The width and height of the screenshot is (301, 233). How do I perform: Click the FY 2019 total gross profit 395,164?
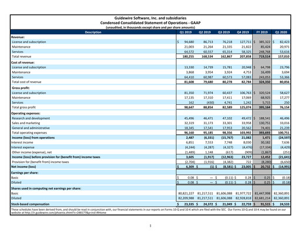pos(265,107)
